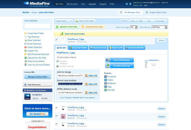
Task: Check the FotoFlexer_2.jpg checkbox
Action: click(57, 108)
